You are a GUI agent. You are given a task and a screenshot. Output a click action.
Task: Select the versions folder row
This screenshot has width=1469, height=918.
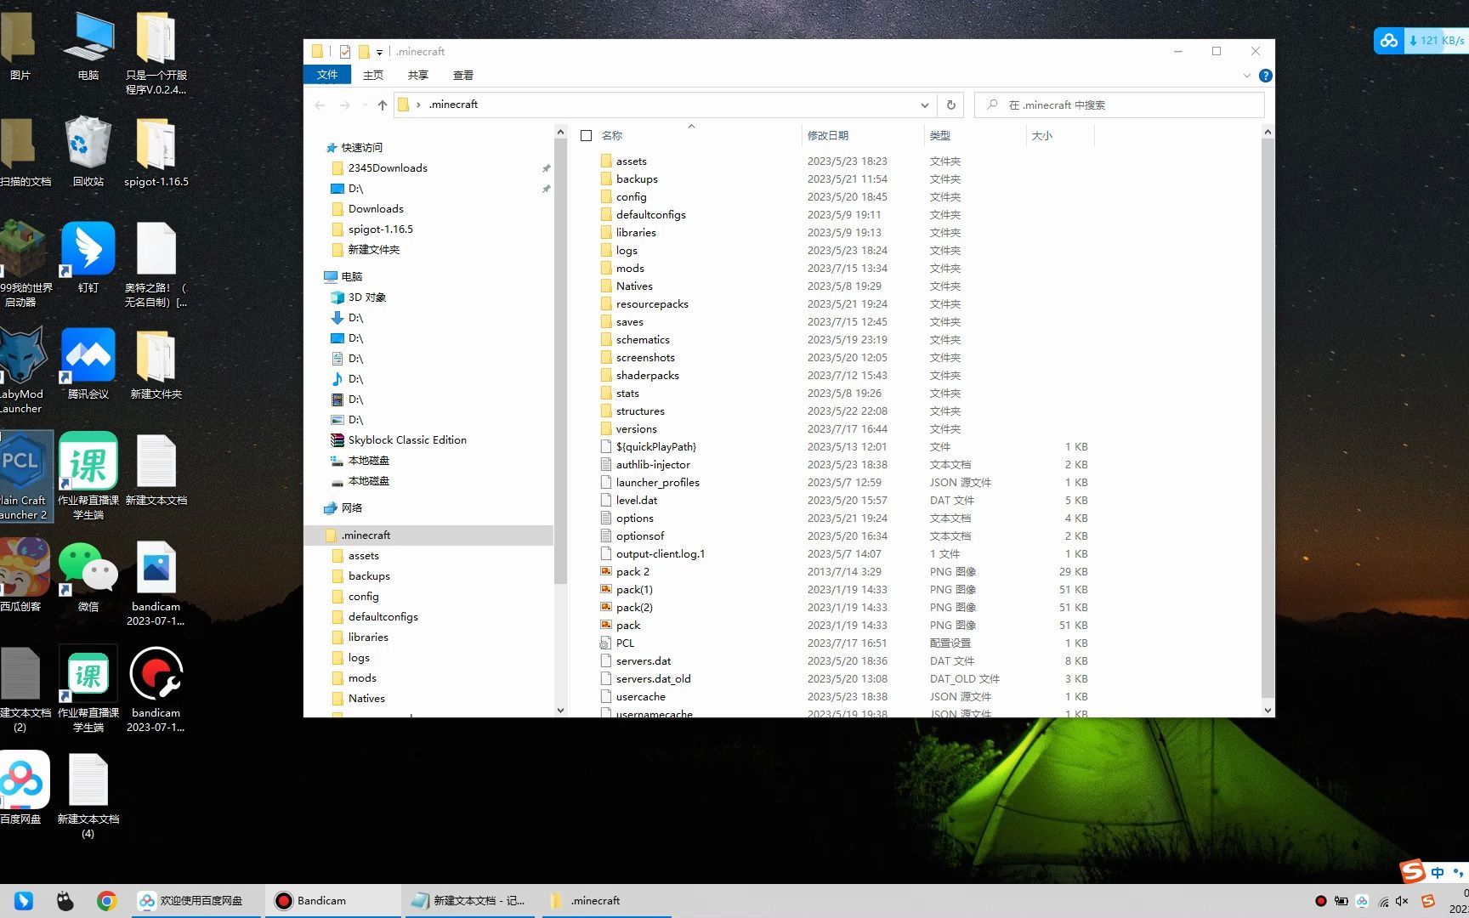[636, 429]
